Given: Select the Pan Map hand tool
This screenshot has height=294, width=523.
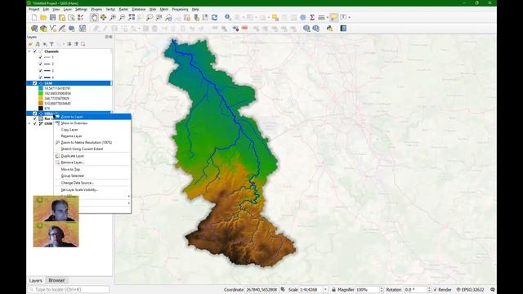Looking at the screenshot, I should point(94,17).
